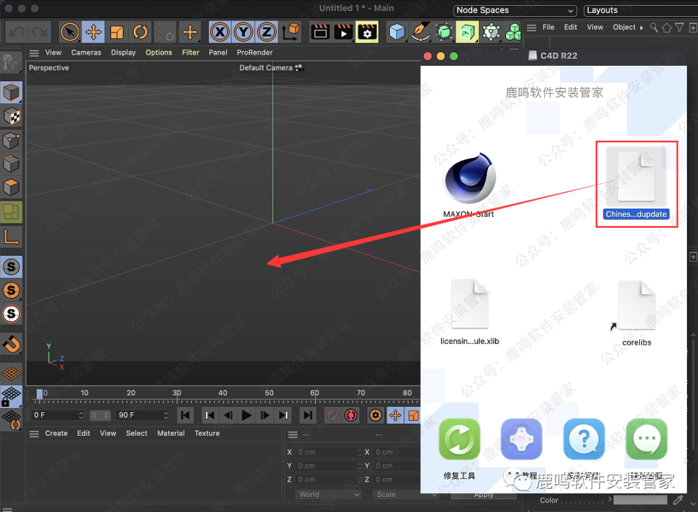The width and height of the screenshot is (698, 512).
Task: Add a Cube primitive object
Action: 397,32
